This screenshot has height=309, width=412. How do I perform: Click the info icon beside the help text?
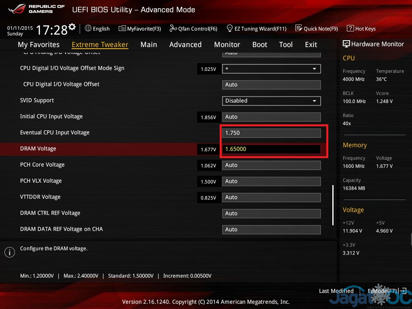click(9, 252)
